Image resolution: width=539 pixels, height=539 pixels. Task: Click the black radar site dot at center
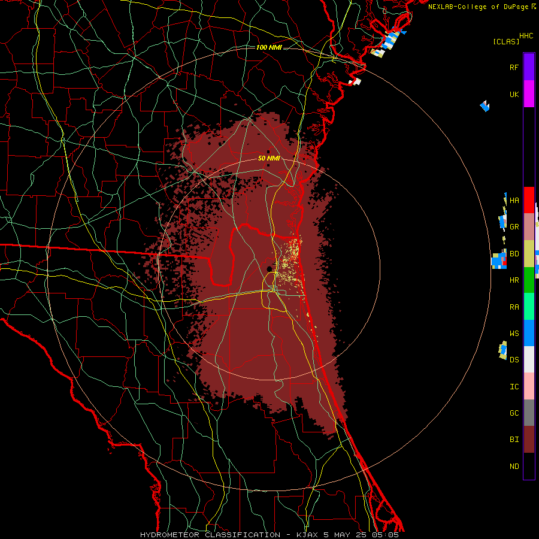tap(269, 269)
